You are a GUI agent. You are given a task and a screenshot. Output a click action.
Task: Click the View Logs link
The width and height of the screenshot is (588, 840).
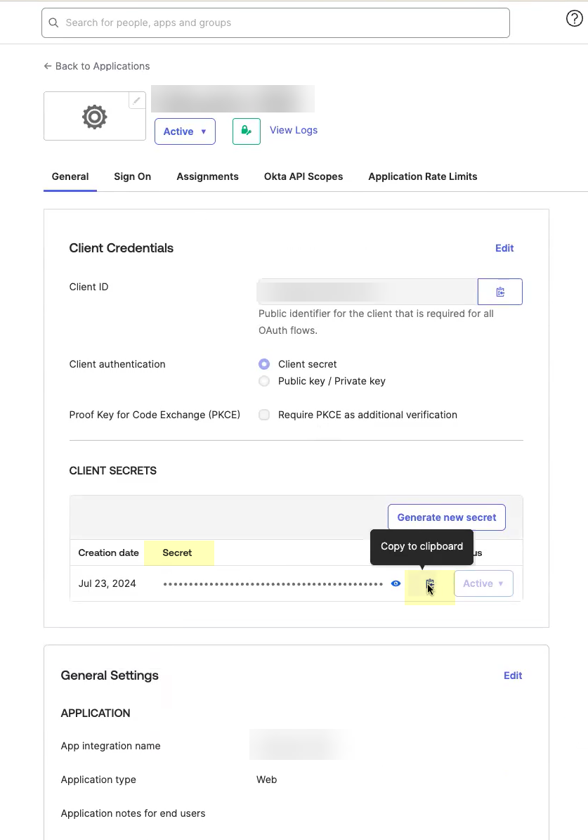click(294, 130)
